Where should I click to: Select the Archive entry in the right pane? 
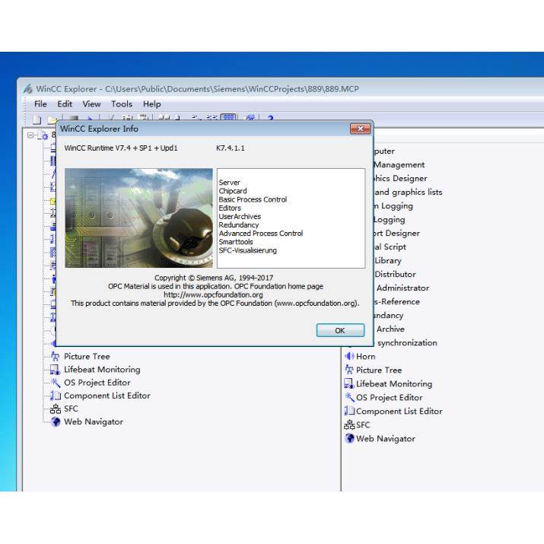pos(390,329)
